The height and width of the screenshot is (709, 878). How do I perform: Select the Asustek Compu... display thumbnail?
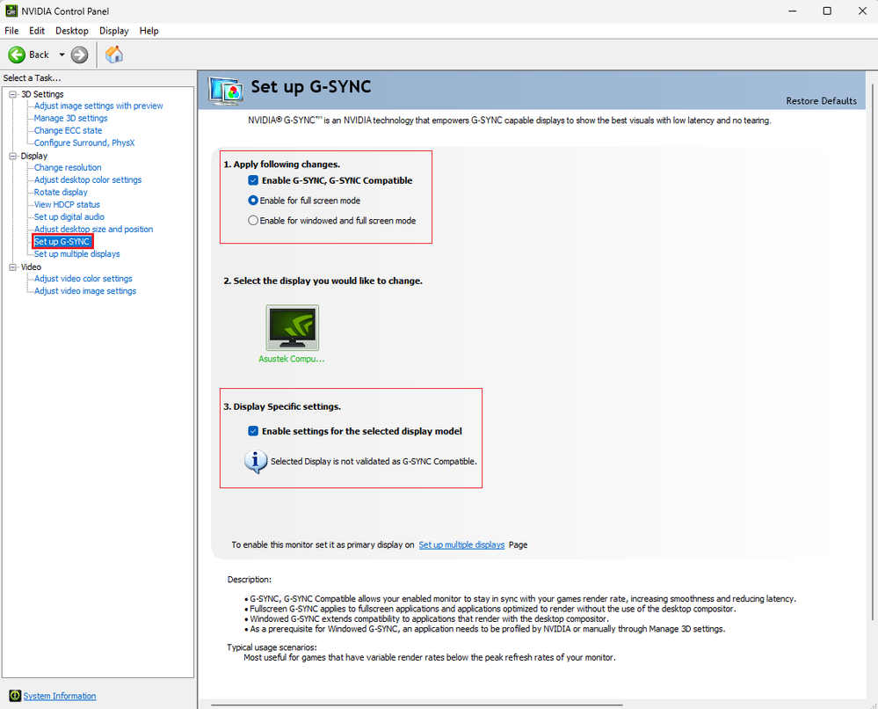[x=293, y=328]
